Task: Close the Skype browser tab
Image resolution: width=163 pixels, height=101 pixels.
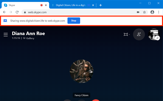Action: 46,5
